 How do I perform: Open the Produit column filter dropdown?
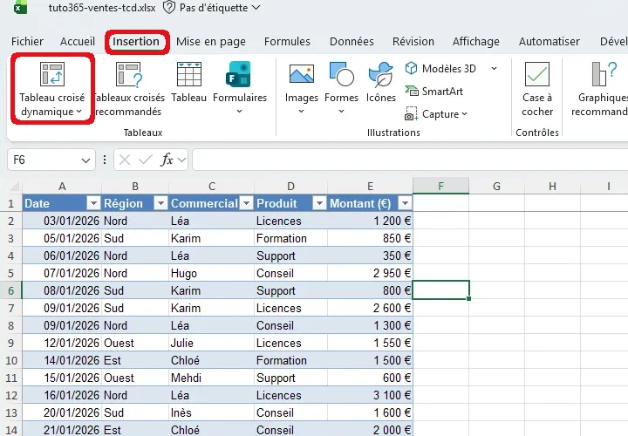(x=319, y=203)
